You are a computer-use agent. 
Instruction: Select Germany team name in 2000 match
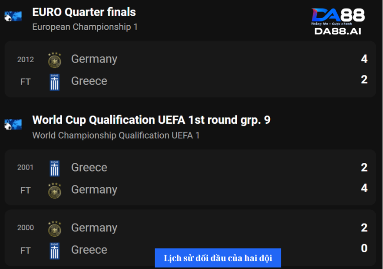94,228
